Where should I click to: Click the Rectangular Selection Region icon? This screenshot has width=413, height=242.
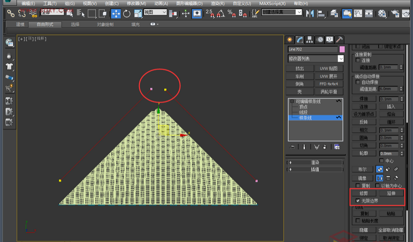pos(92,13)
